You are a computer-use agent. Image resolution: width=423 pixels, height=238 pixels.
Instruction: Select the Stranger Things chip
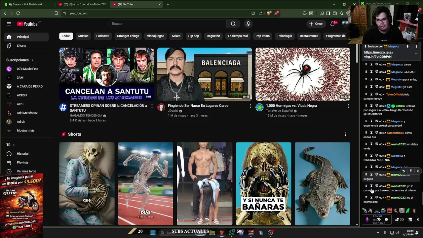[128, 36]
